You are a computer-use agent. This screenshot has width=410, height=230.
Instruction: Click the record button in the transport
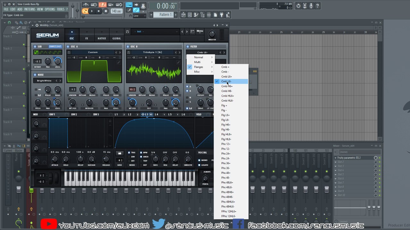[x=106, y=11]
